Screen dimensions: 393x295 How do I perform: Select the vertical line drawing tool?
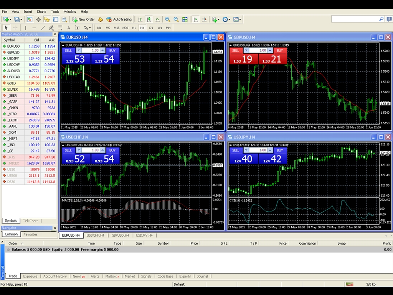26,28
